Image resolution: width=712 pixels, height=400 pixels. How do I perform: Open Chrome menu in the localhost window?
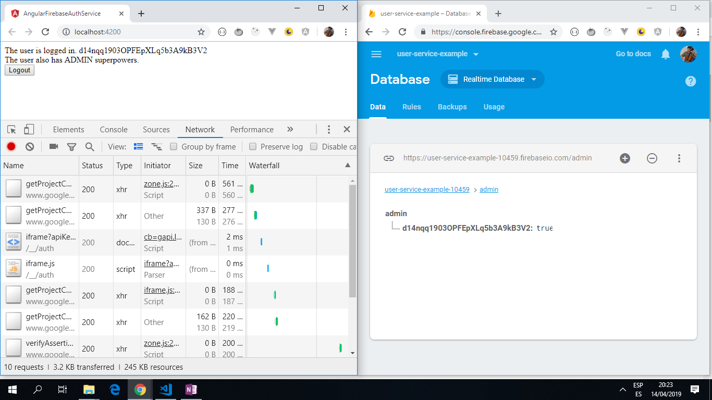346,32
